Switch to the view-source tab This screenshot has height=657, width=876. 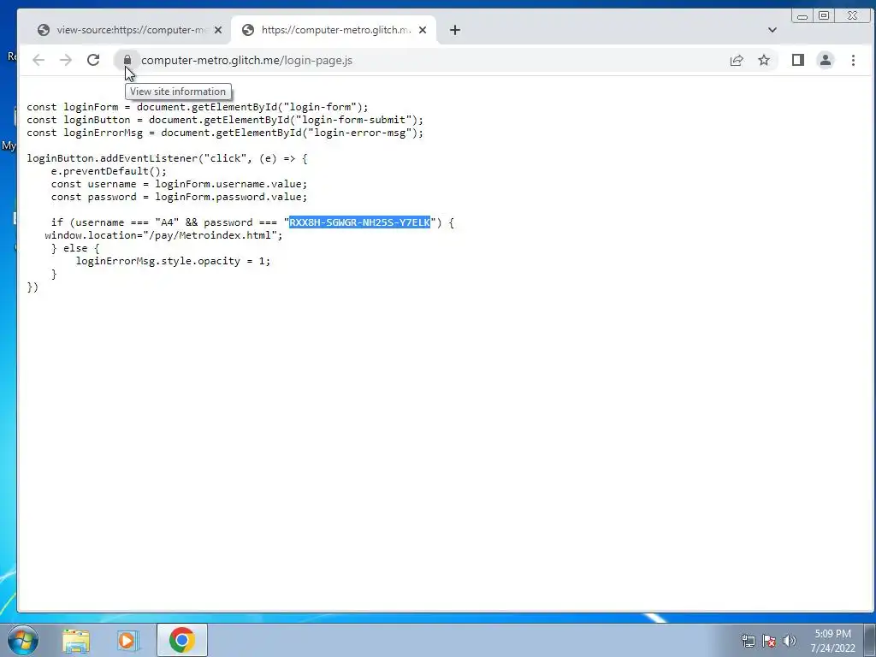click(124, 30)
